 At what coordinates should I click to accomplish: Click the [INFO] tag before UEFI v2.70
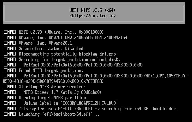[10, 32]
